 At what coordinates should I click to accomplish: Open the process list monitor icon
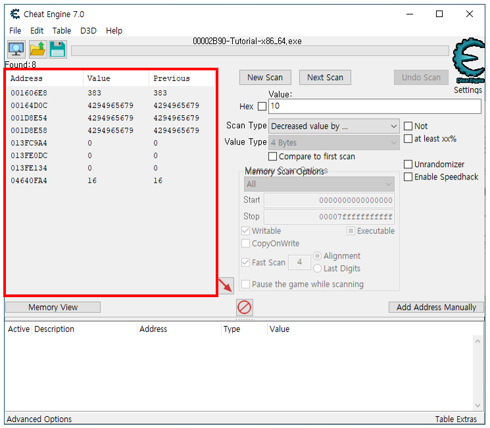[16, 49]
